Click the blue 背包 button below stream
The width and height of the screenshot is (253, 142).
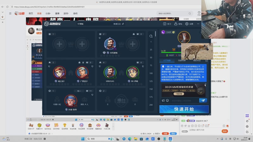[x=173, y=133]
